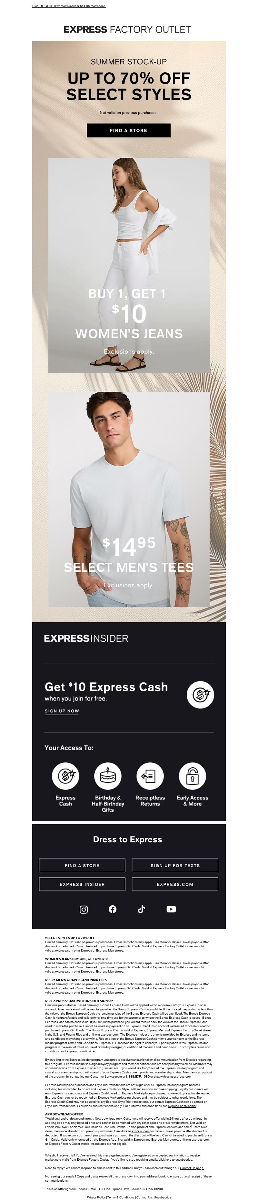Open the YouTube social icon
The image size is (258, 1203).
[171, 909]
